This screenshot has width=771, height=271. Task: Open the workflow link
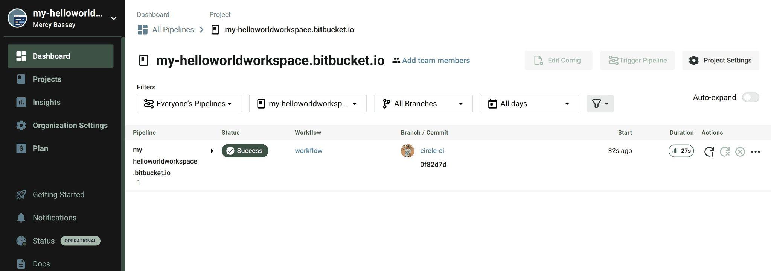(308, 151)
